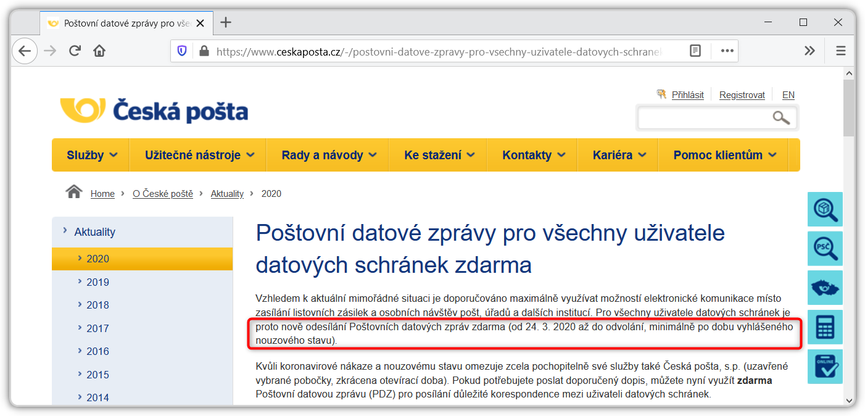The height and width of the screenshot is (416, 865).
Task: Close the Poštovní datové zprávy tab
Action: [201, 23]
